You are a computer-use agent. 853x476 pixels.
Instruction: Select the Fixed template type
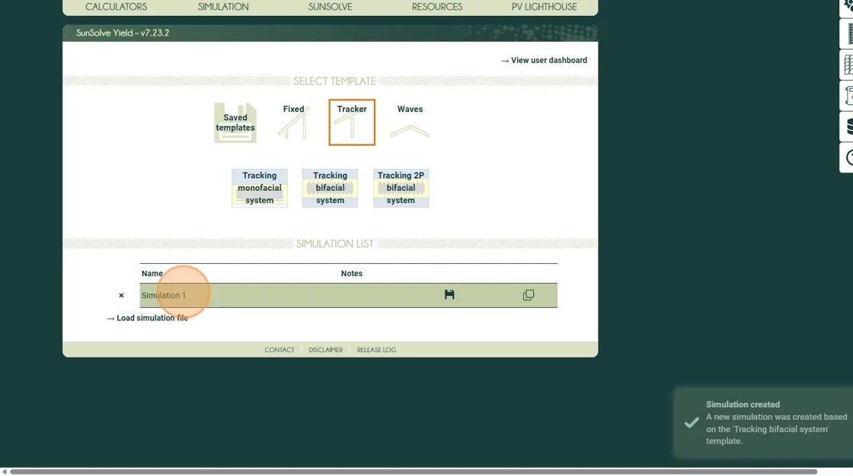[x=293, y=122]
